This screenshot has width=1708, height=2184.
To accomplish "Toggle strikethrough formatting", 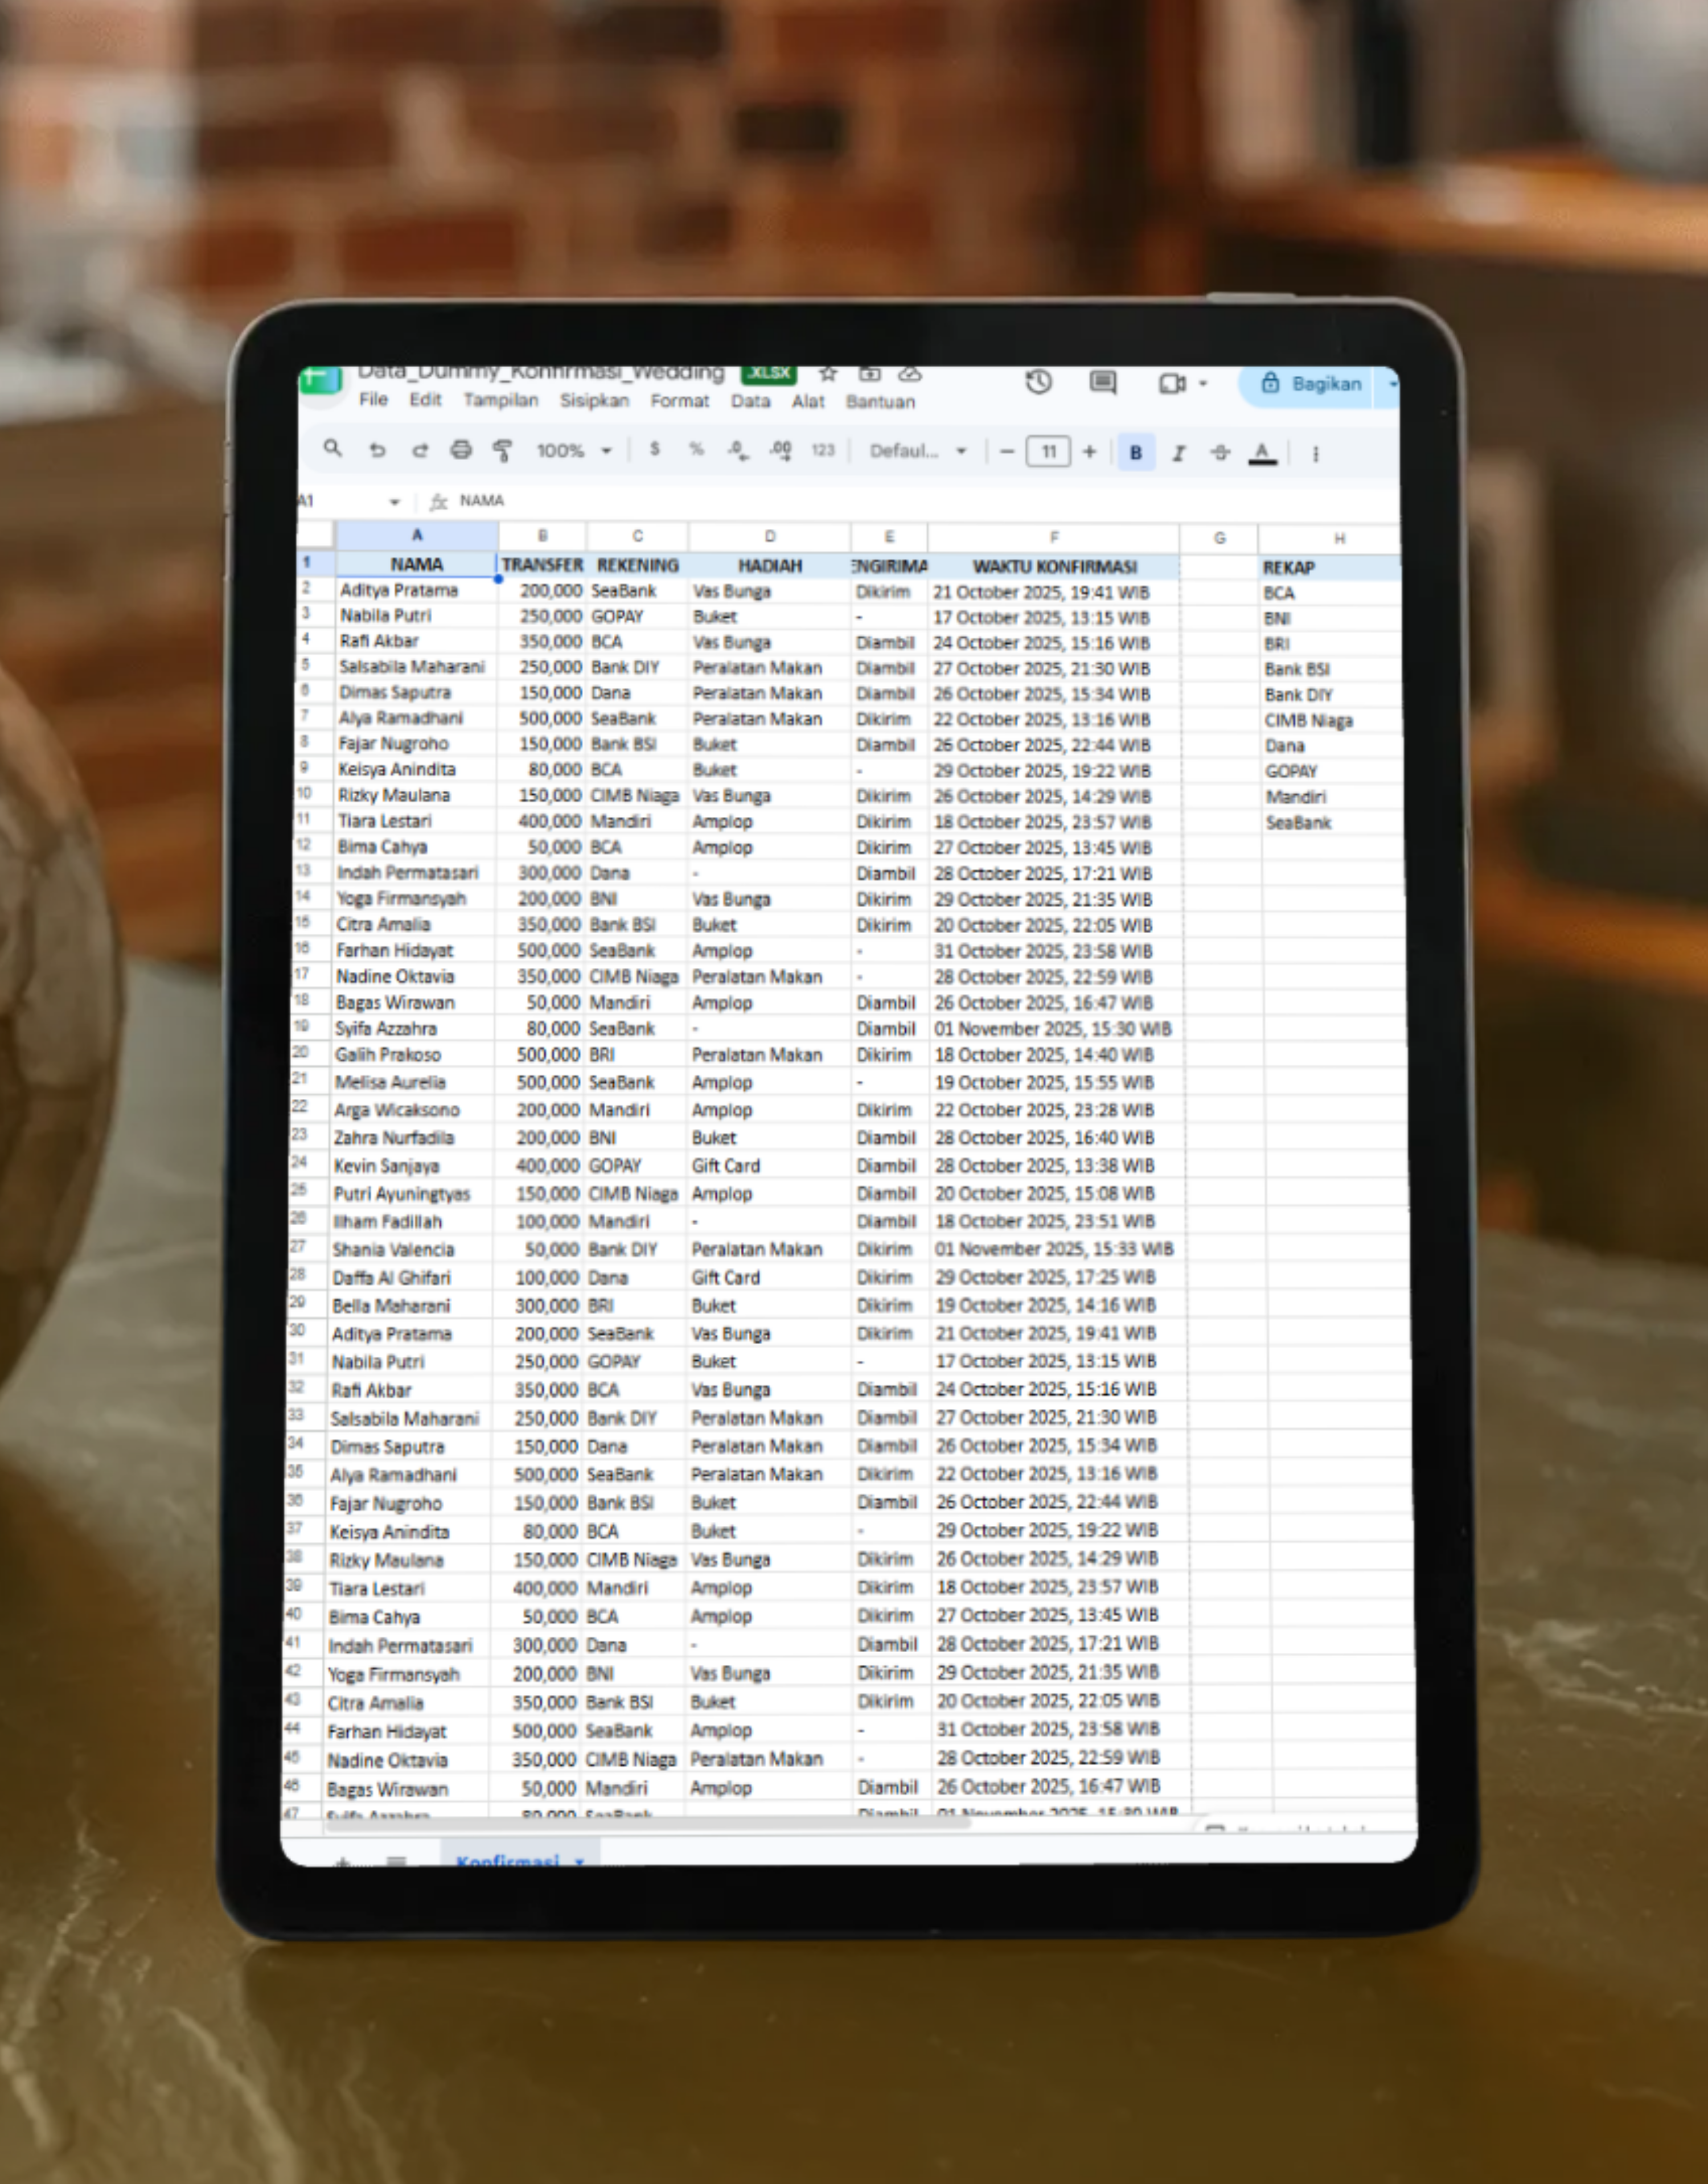I will point(1220,453).
